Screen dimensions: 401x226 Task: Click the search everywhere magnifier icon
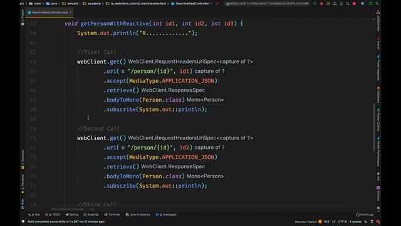tap(377, 4)
